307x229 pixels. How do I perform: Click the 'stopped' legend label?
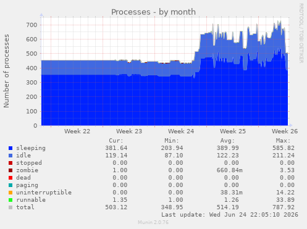[x=29, y=163]
